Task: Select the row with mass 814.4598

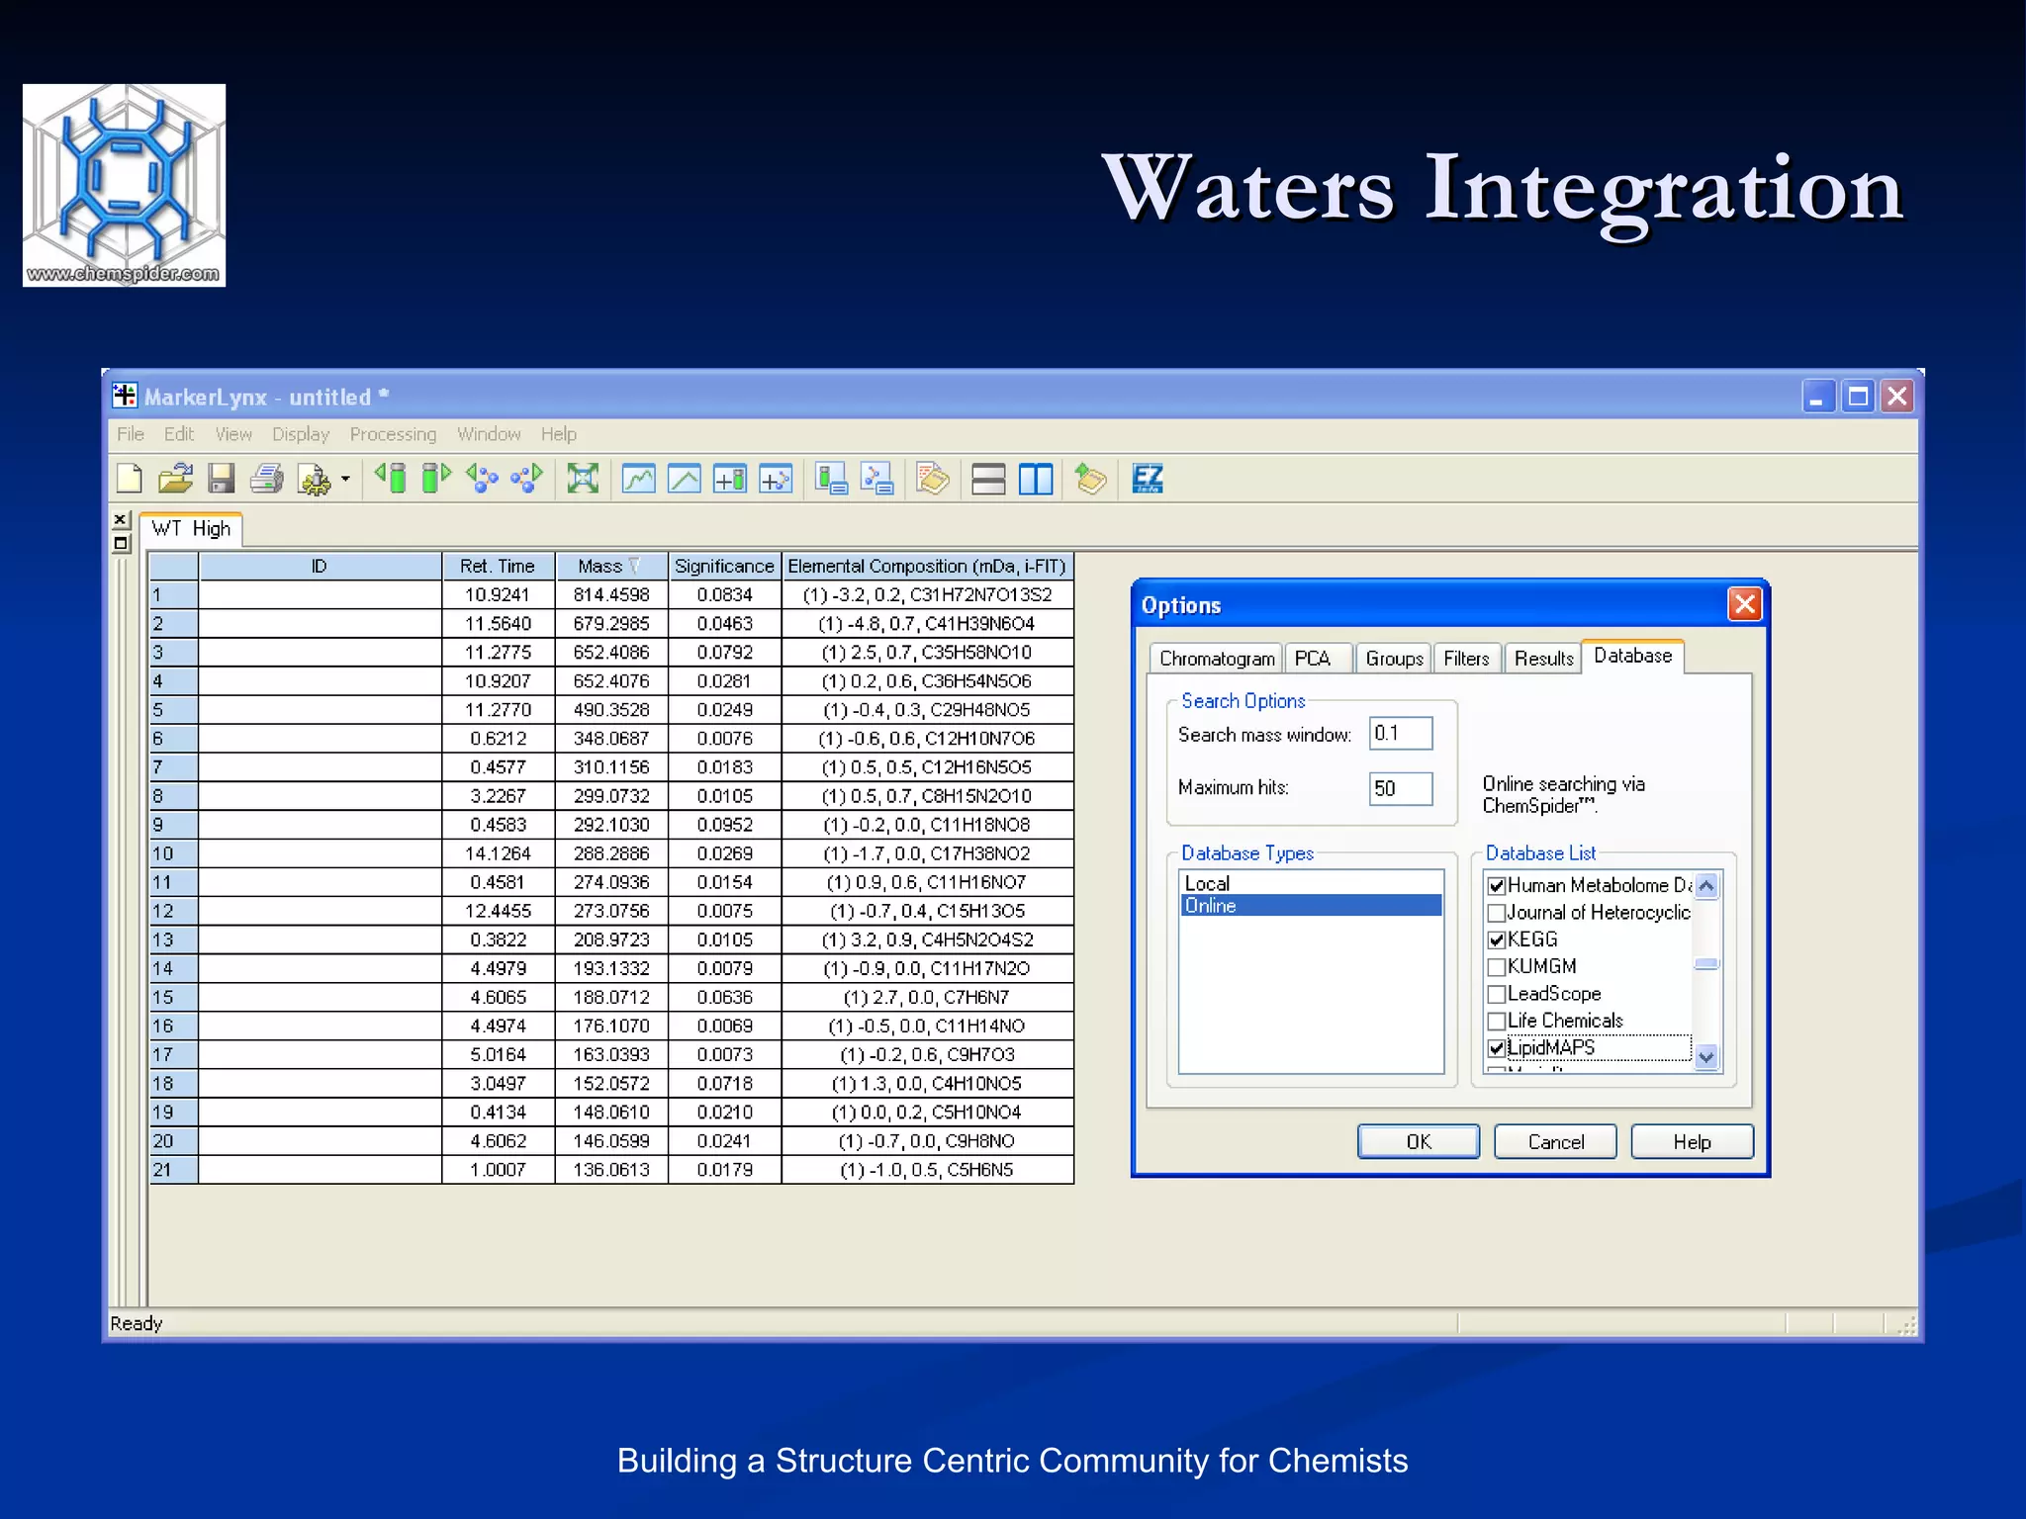Action: pyautogui.click(x=611, y=595)
